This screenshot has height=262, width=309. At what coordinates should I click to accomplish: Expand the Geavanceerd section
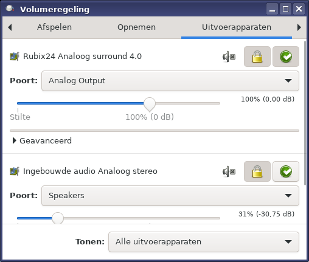[42, 140]
